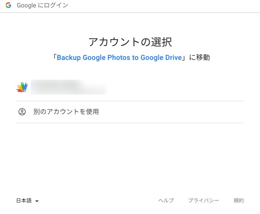Click the person icon for another account
Viewport: 260px width, 214px height.
point(22,112)
